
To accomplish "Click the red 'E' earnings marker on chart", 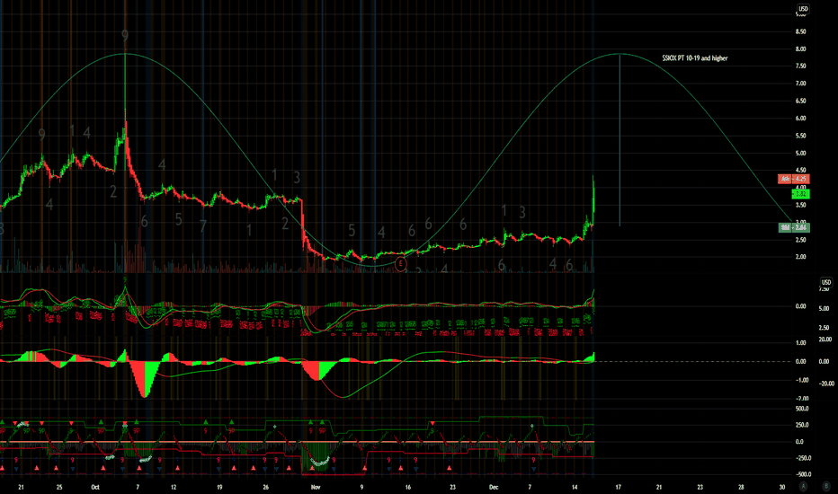I will (x=400, y=263).
